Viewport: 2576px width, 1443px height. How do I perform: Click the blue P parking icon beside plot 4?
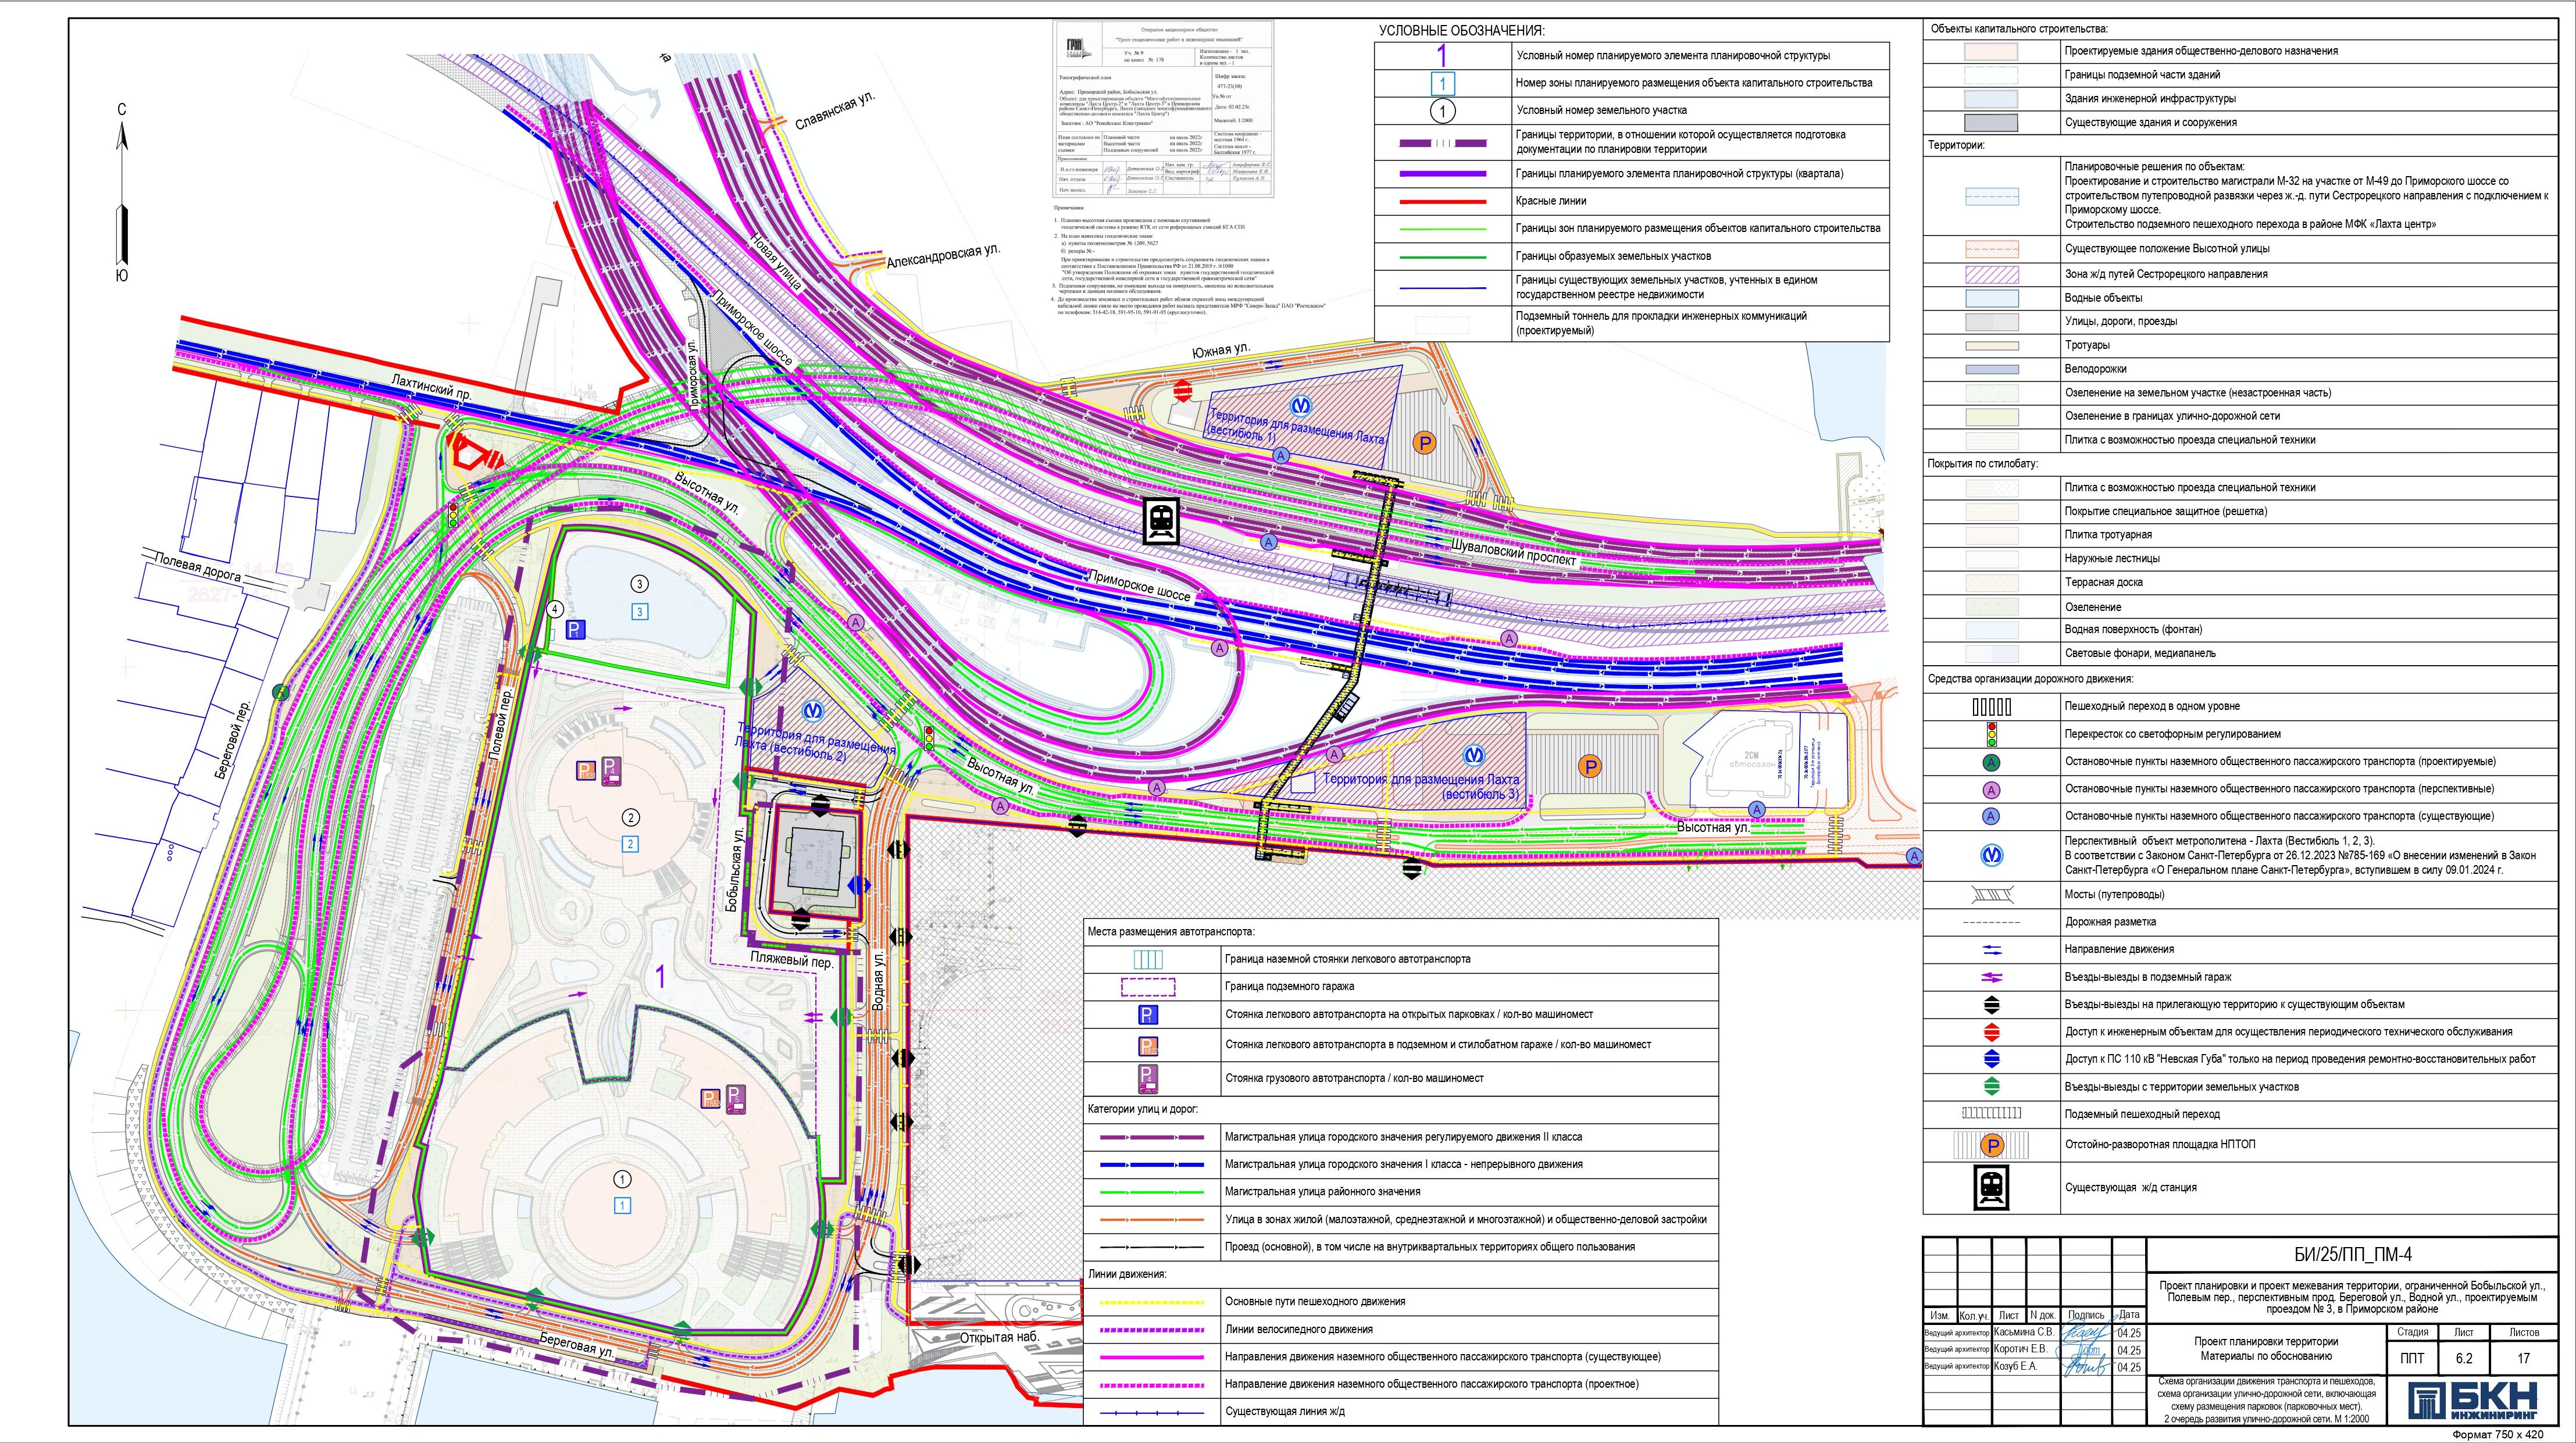575,629
